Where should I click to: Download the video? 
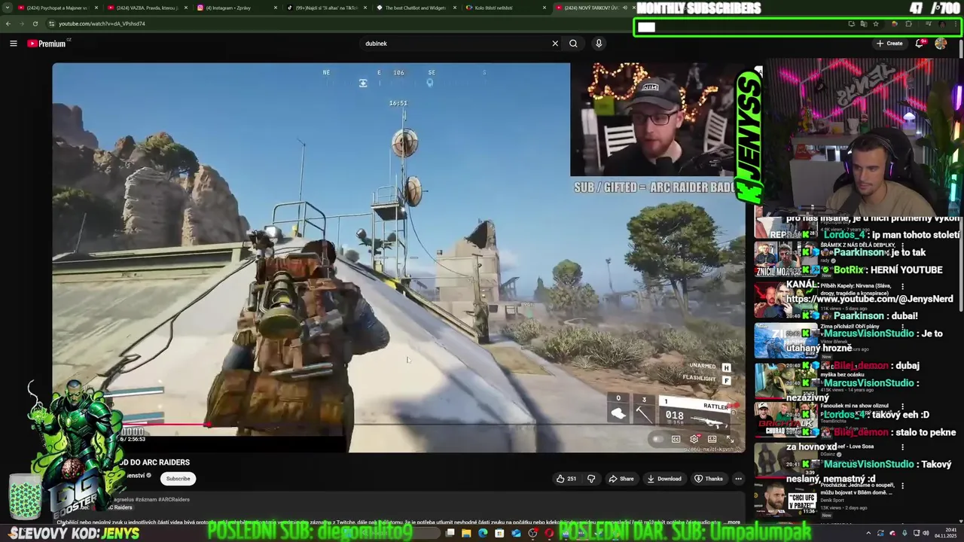(x=664, y=479)
